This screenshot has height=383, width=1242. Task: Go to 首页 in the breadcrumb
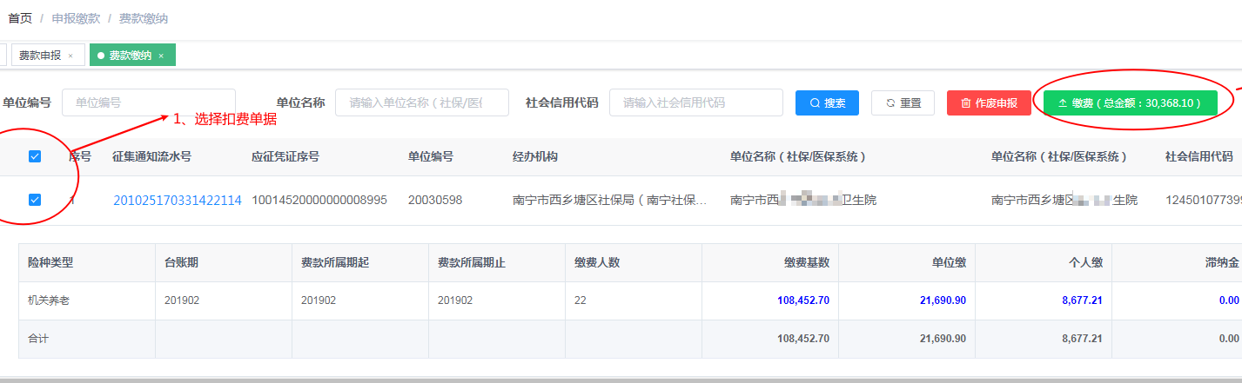point(20,18)
